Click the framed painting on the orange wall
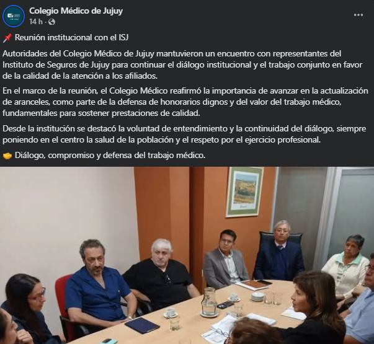This screenshot has width=374, height=344. 245,192
